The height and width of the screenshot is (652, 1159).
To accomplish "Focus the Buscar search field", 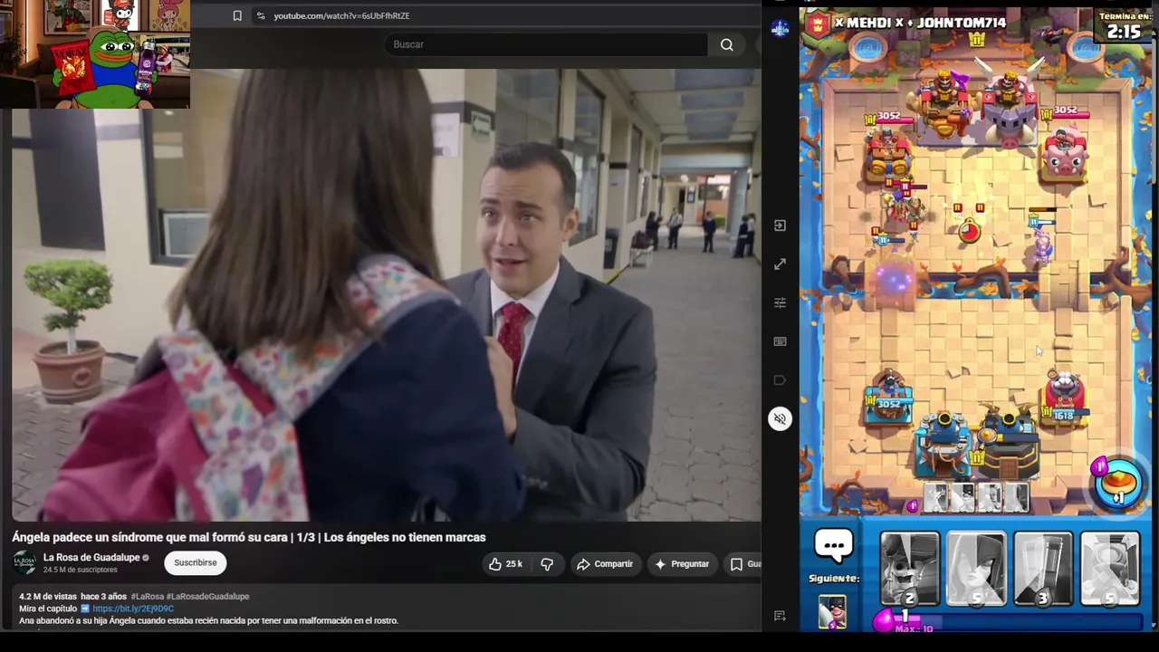I will [x=546, y=44].
